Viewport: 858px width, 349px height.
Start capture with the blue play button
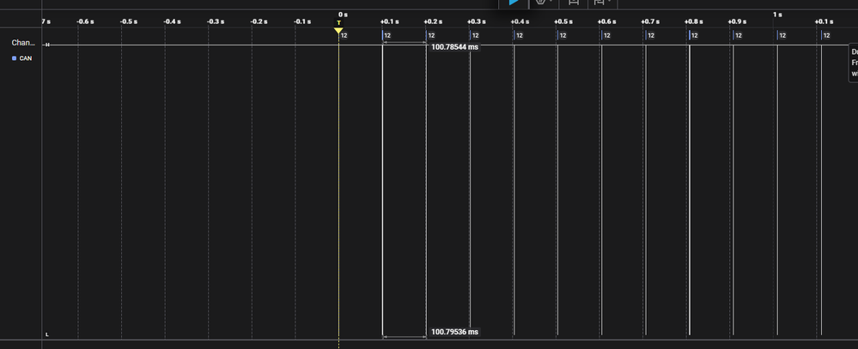click(x=514, y=3)
